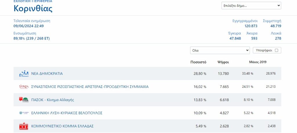Click the 7.665 votes cell

point(224,87)
